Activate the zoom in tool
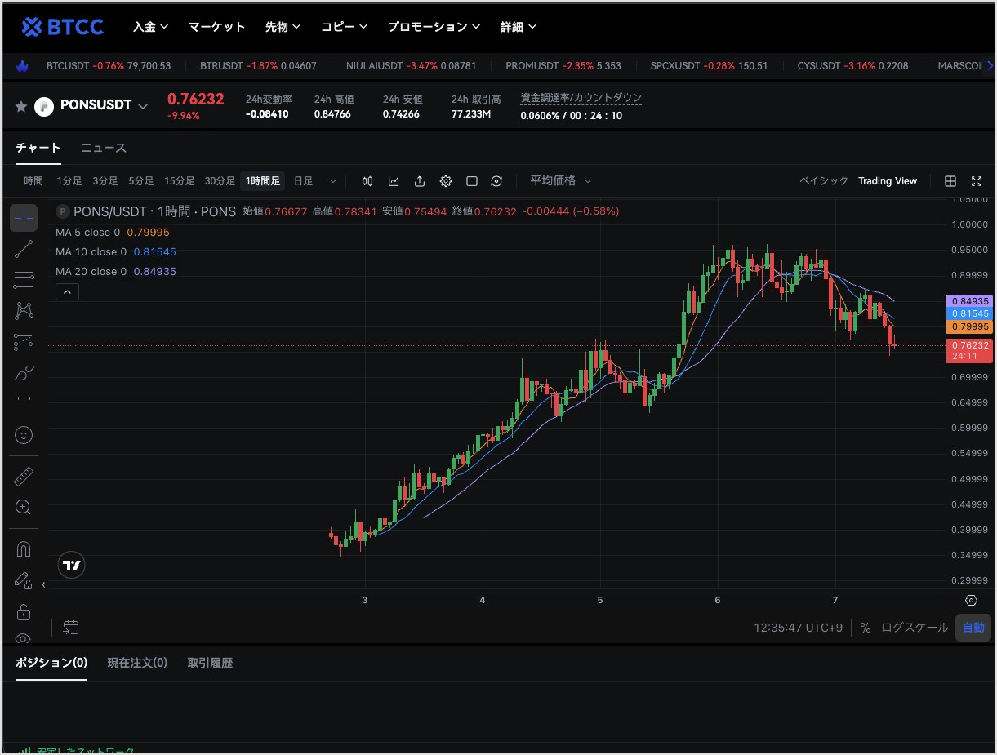997x755 pixels. [24, 508]
